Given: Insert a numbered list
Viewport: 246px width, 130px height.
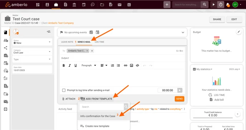Looking at the screenshot, I should click(112, 65).
